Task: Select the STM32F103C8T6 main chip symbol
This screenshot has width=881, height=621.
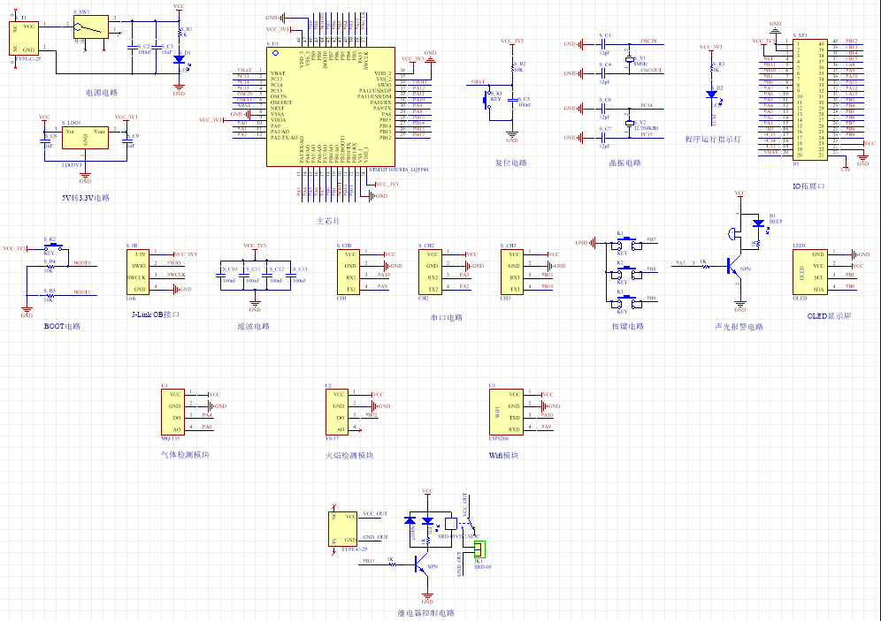Action: (331, 107)
